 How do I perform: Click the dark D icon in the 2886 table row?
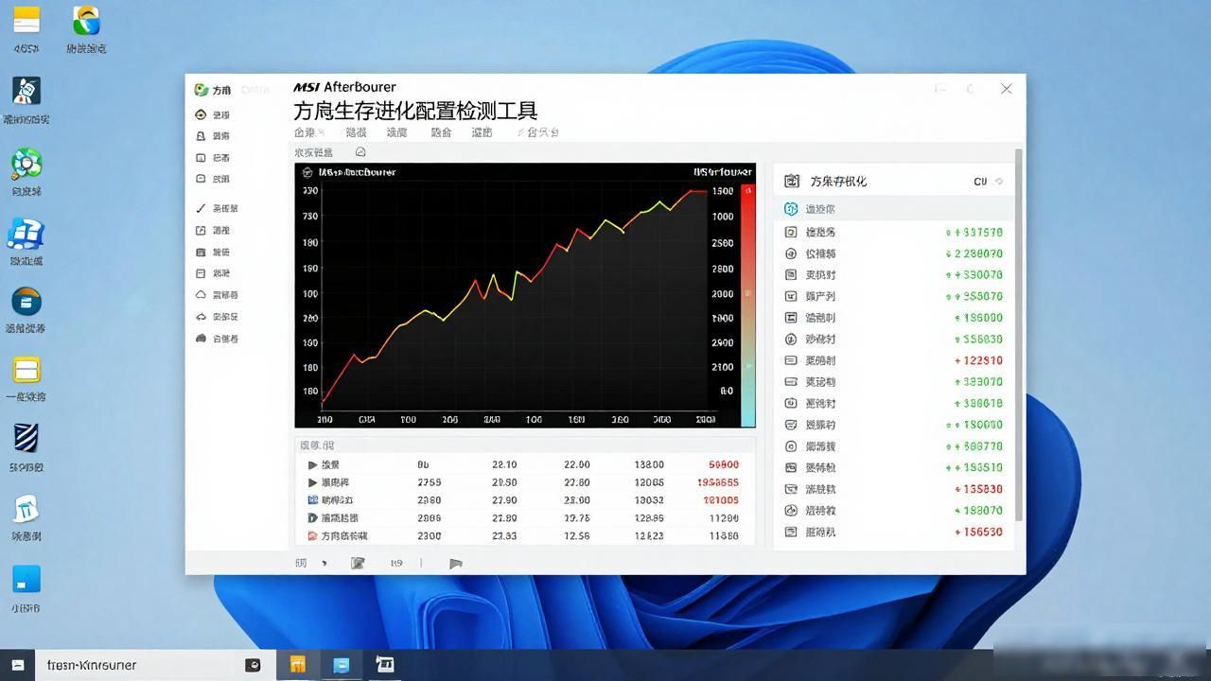tap(313, 517)
